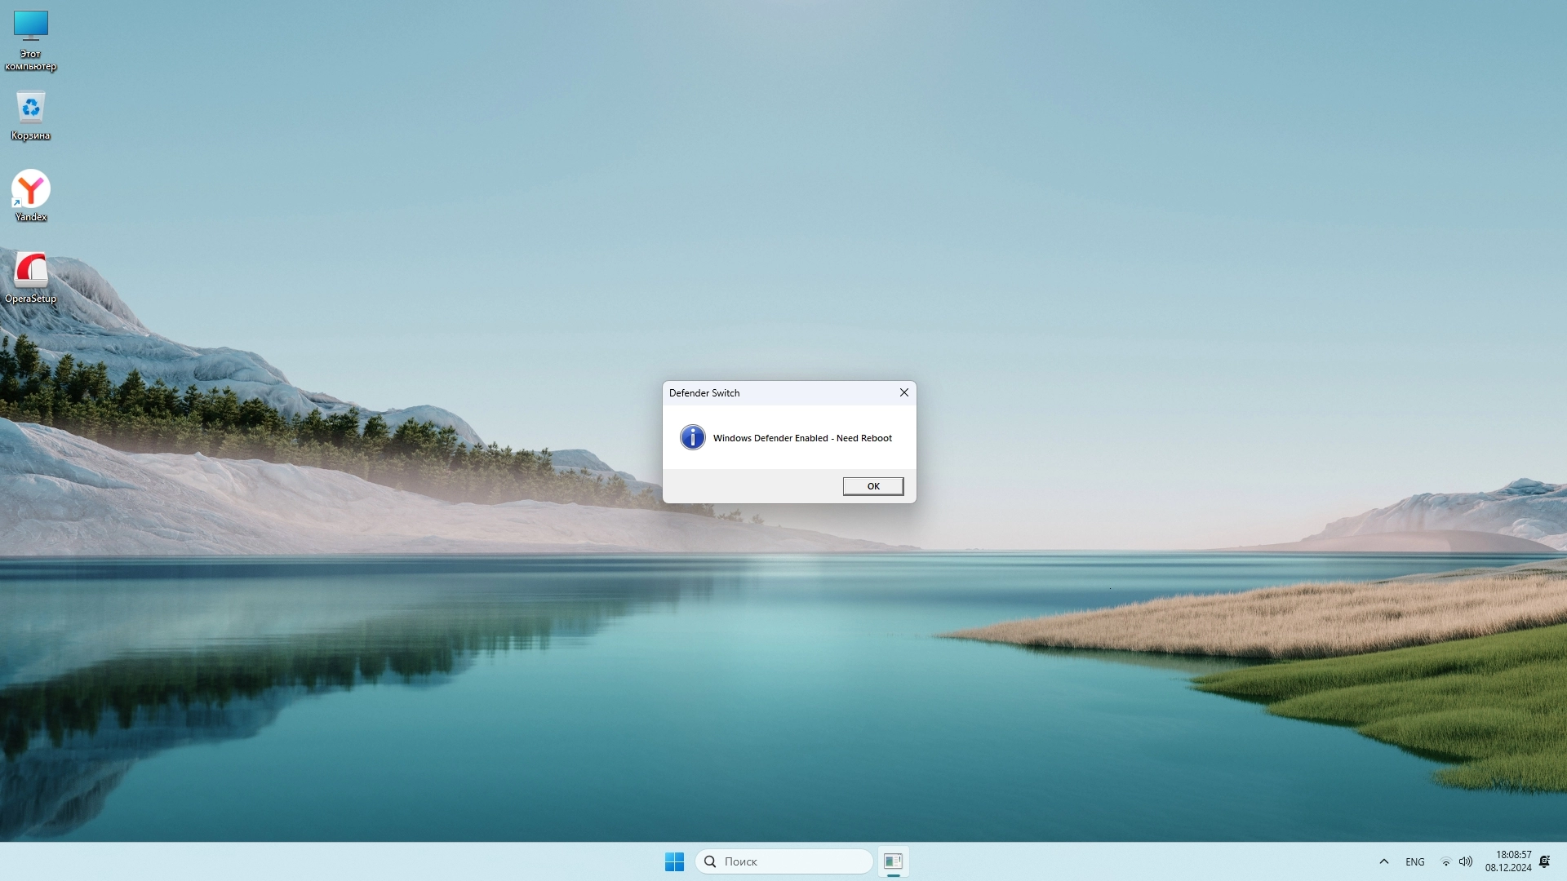
Task: Select the OperaSetup installer icon
Action: tap(31, 270)
